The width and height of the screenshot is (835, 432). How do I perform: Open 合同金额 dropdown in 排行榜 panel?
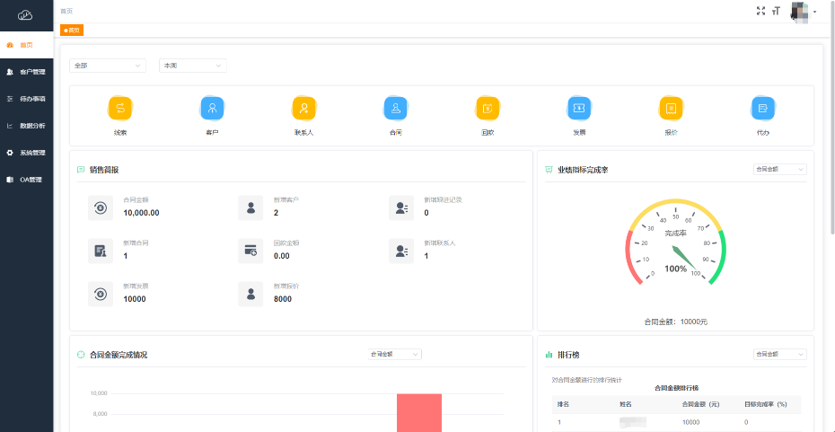(x=779, y=355)
